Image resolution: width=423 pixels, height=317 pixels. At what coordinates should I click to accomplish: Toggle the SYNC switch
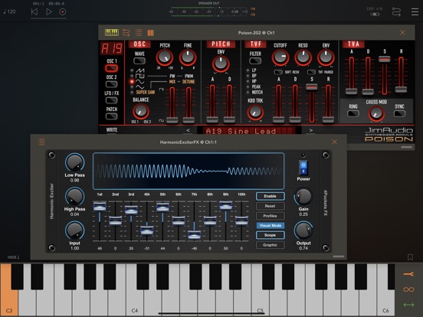[x=399, y=113]
